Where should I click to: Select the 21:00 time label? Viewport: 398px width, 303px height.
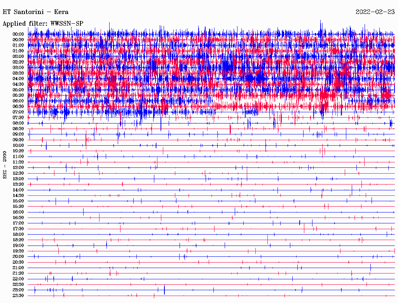18,268
